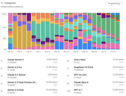Click the Jun 23 stacked chart bar
The width and height of the screenshot is (126, 96).
click(113, 31)
